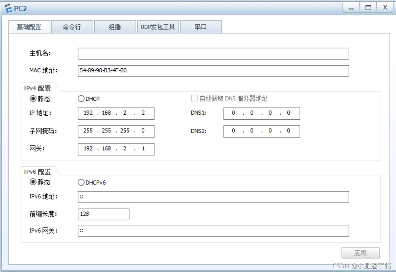The height and width of the screenshot is (272, 396).
Task: Click the MAC 地址 label
Action: pyautogui.click(x=44, y=70)
